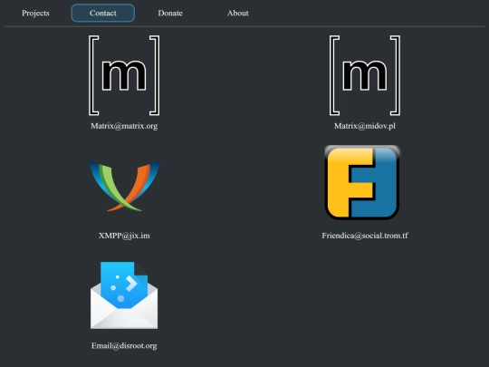Open the XMPP@jix.im contact link
The height and width of the screenshot is (367, 489).
(x=124, y=236)
